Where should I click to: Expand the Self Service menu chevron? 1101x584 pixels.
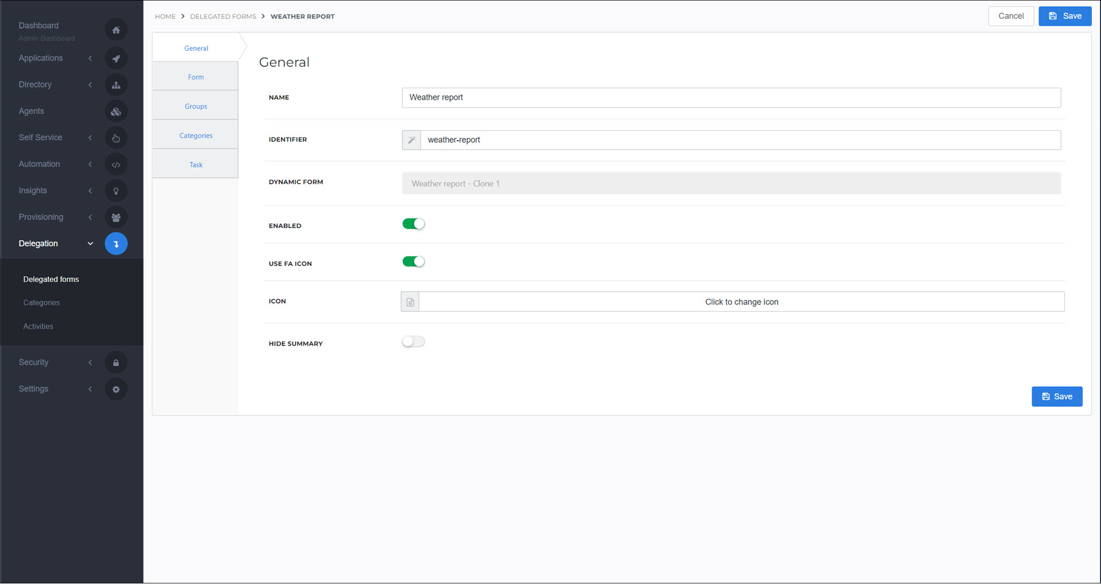pyautogui.click(x=90, y=138)
